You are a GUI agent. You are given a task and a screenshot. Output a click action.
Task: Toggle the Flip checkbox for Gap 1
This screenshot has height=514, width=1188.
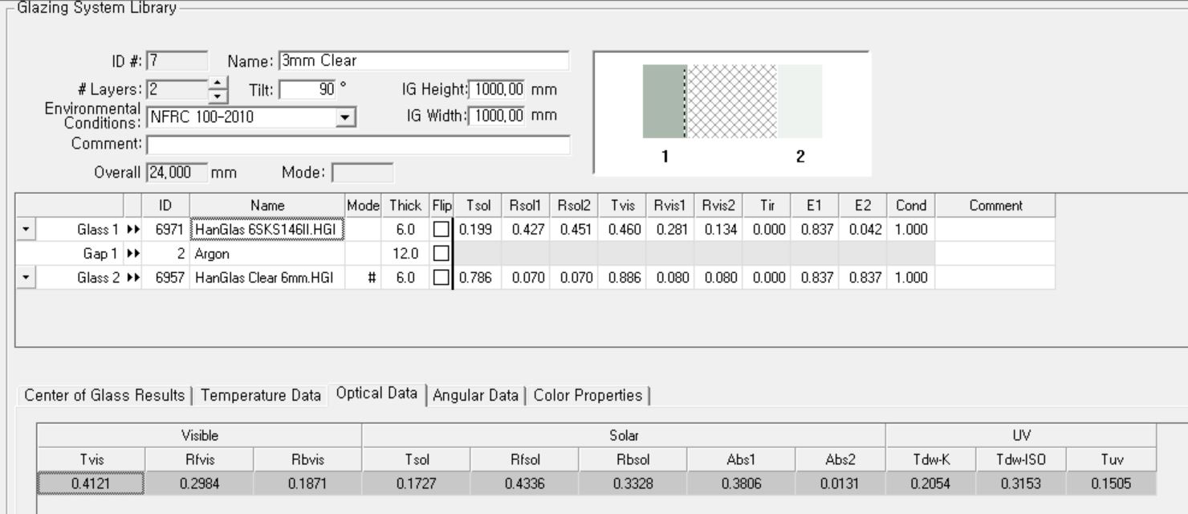click(441, 254)
